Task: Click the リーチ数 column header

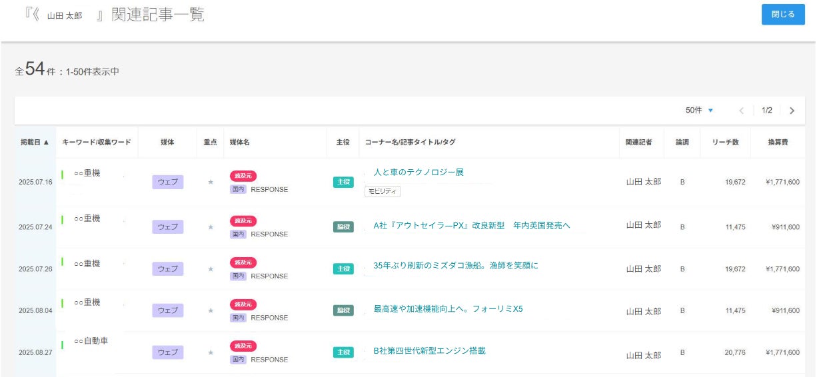Action: 725,143
